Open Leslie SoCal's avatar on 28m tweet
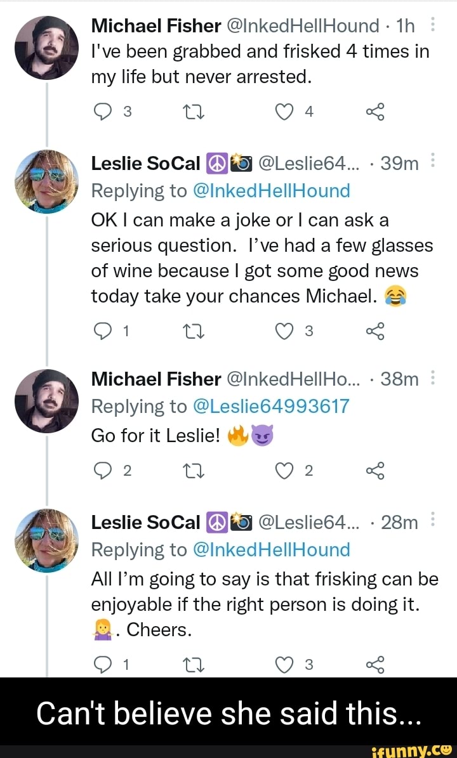The width and height of the screenshot is (457, 758). 47,541
